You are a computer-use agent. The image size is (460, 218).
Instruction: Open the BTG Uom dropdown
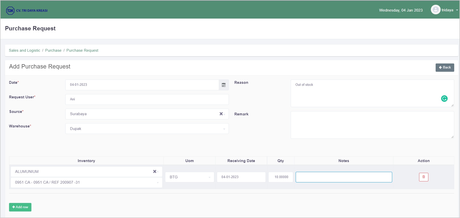(209, 177)
